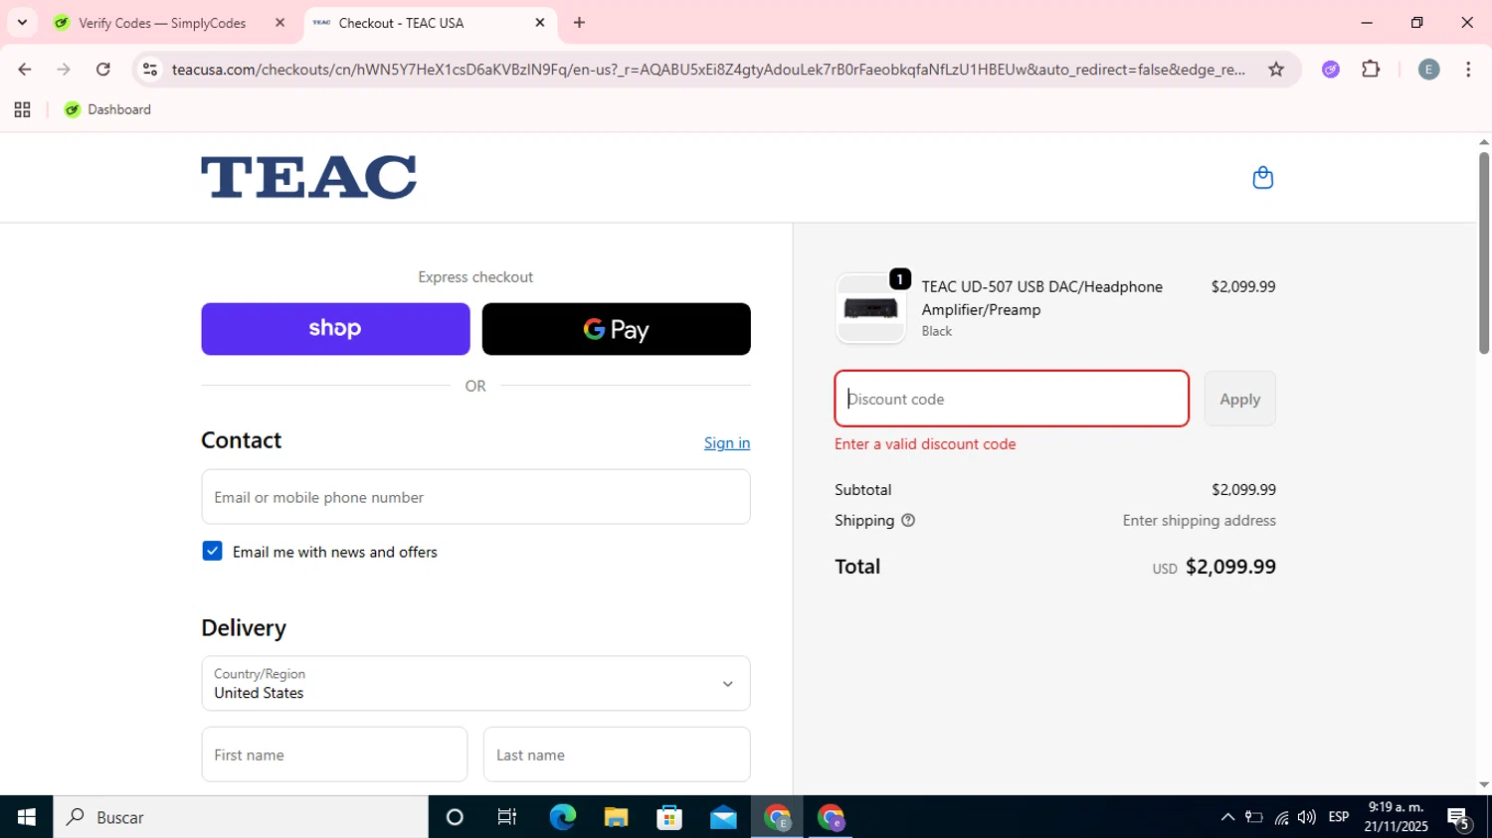This screenshot has width=1492, height=838.
Task: View site information icon in address bar
Action: 150,70
